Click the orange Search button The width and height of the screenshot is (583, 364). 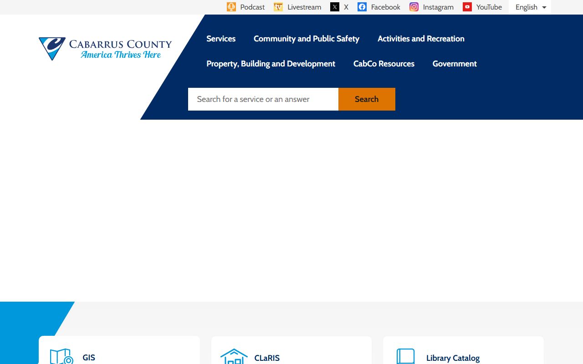367,99
